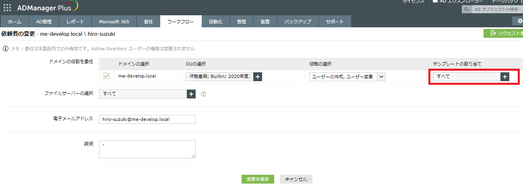Open AD エクスプローラー link

coord(457,2)
